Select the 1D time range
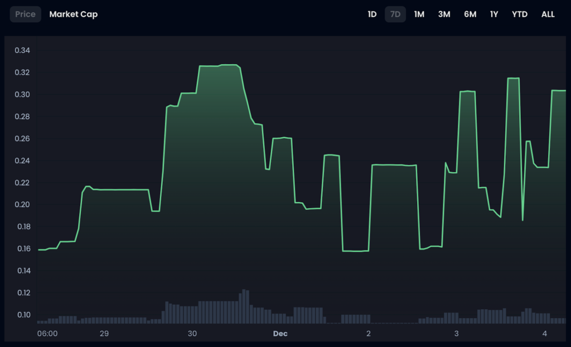Viewport: 571px width, 347px height. click(x=372, y=14)
